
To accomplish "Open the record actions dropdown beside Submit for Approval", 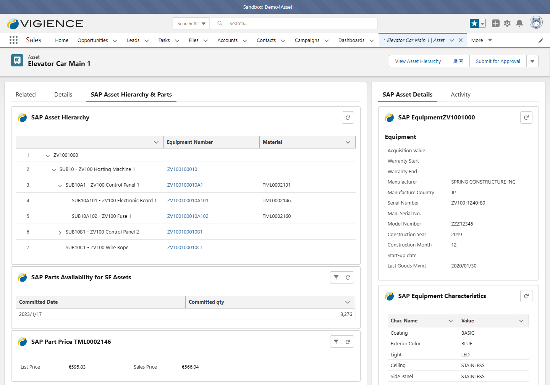I will 532,61.
